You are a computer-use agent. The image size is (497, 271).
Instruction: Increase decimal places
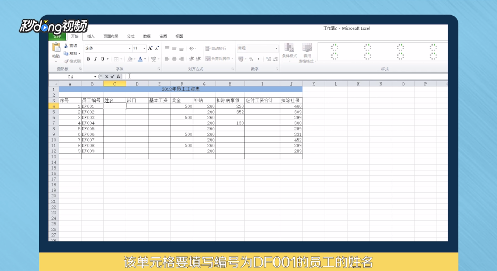coord(268,59)
